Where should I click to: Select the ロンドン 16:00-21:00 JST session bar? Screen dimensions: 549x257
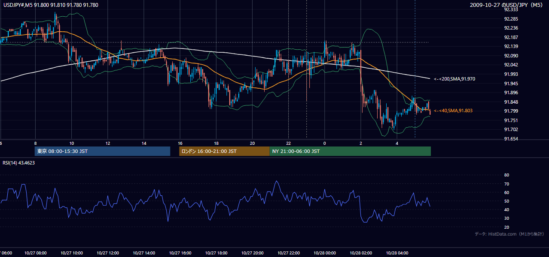[224, 151]
